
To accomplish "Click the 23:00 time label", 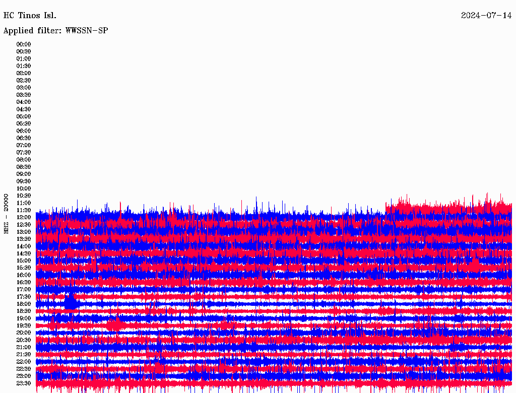I will tap(24, 376).
